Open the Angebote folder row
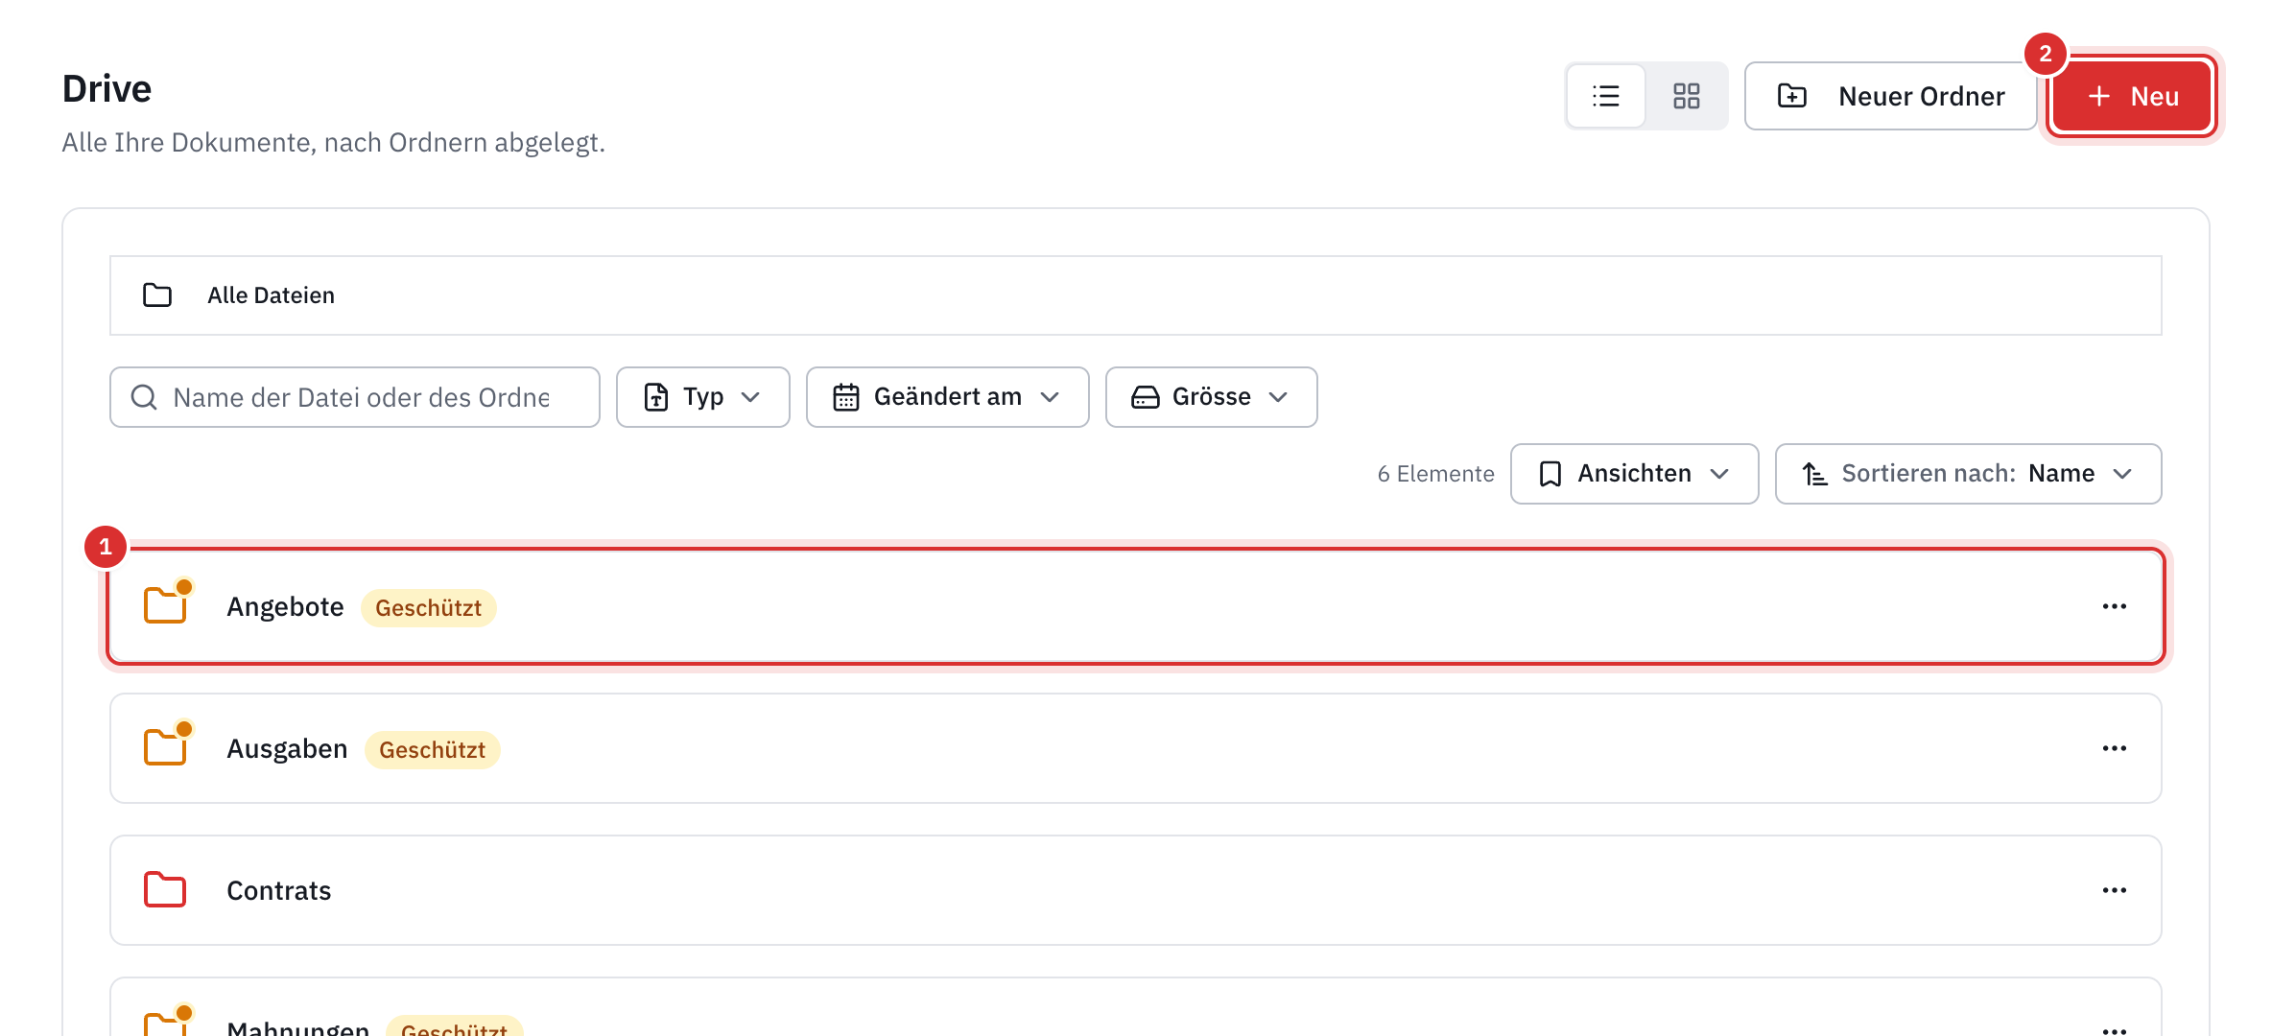This screenshot has height=1036, width=2272. (1135, 606)
